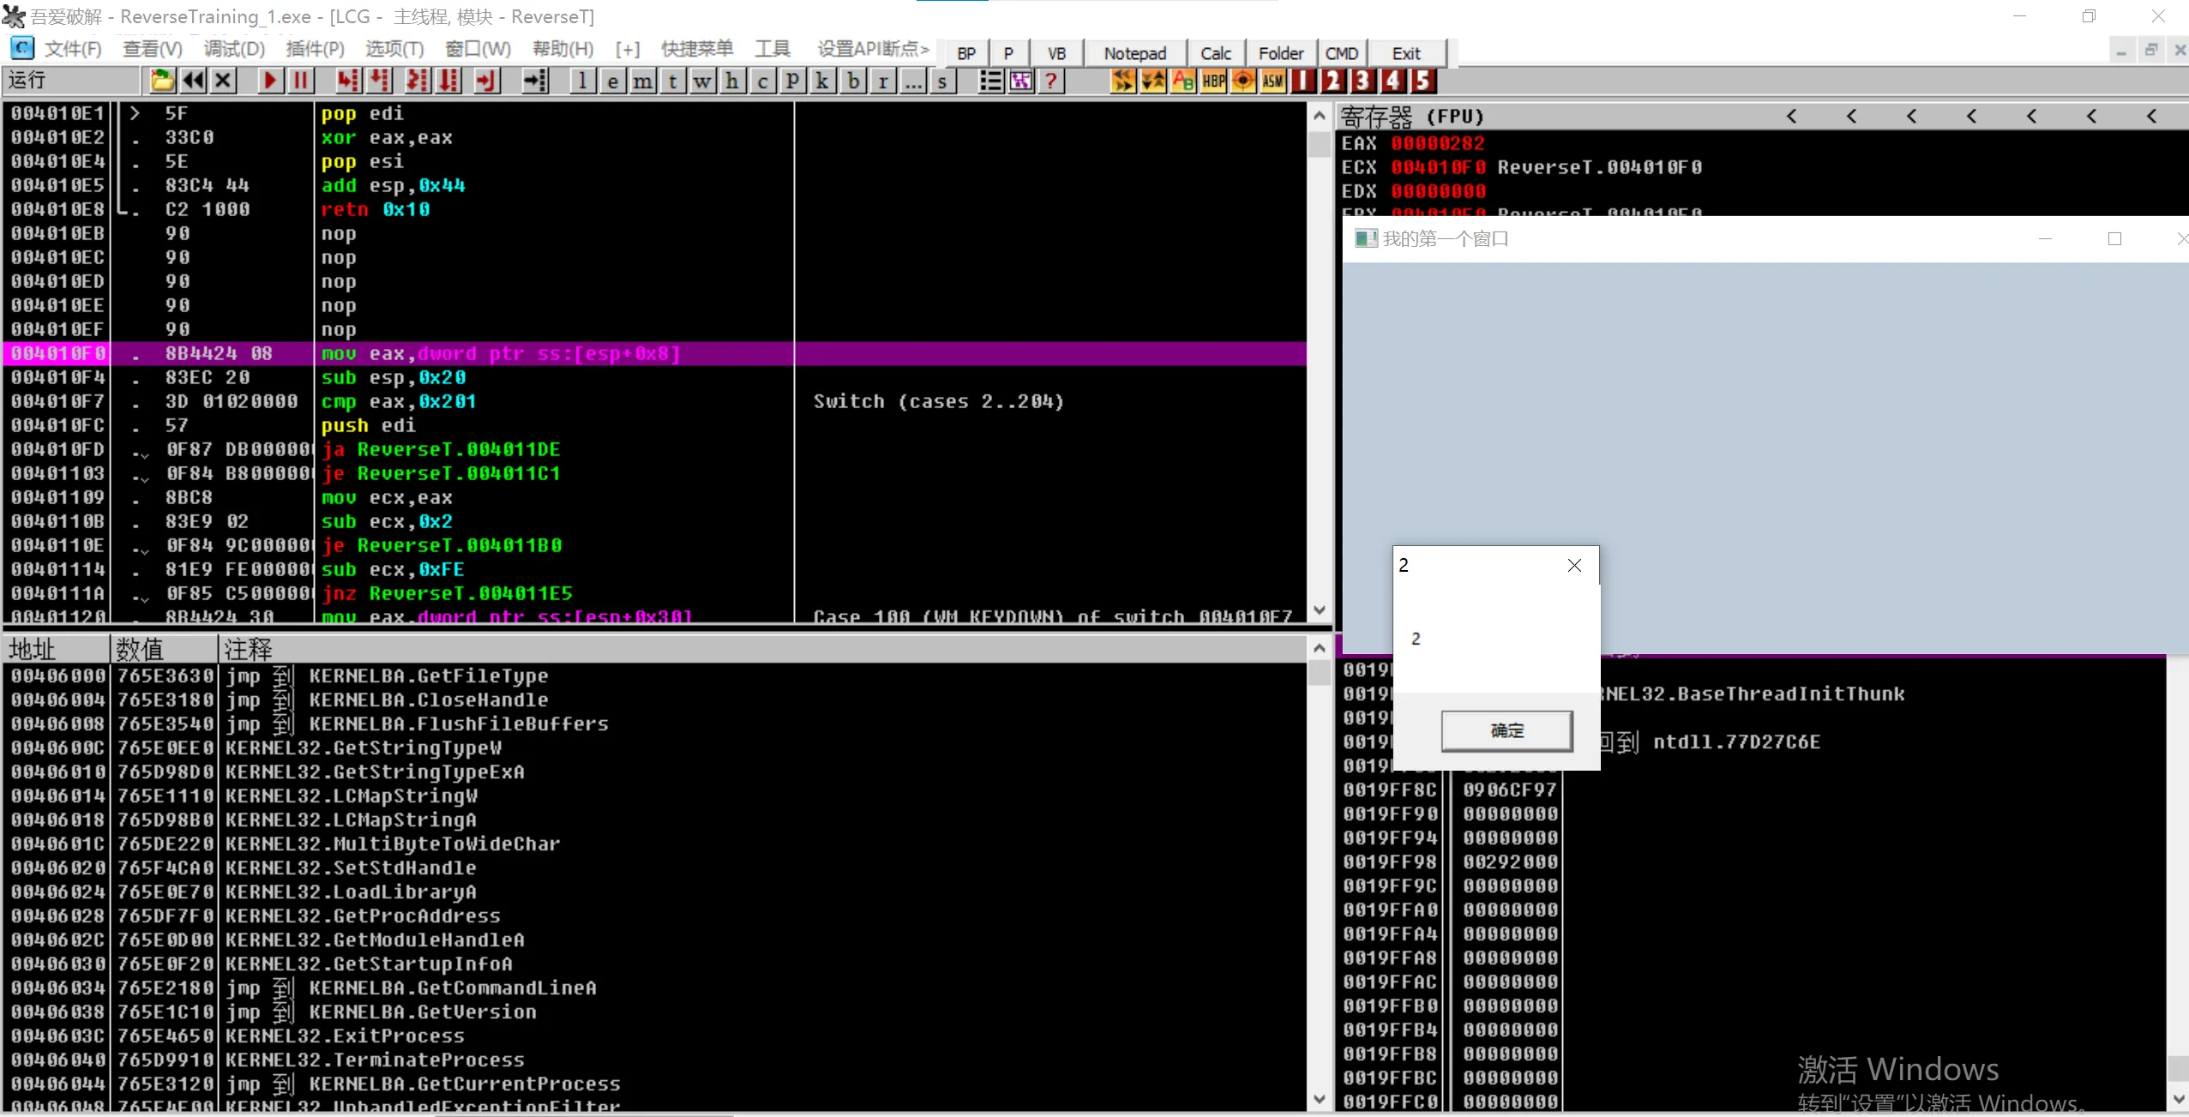Screen dimensions: 2189x1117
Task: Pause execution with the pause icon
Action: tap(300, 81)
